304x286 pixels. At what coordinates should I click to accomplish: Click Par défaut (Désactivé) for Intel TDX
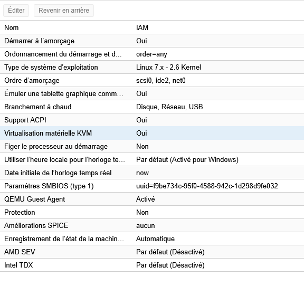click(x=170, y=265)
